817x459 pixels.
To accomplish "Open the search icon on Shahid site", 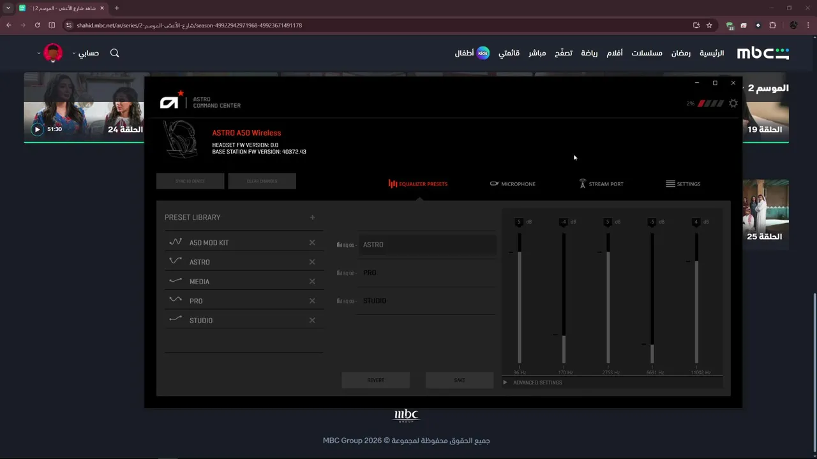I will (115, 53).
